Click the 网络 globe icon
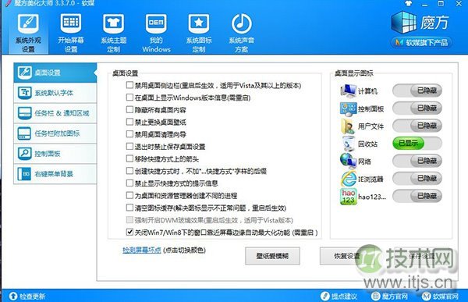The width and height of the screenshot is (468, 302). pos(348,161)
